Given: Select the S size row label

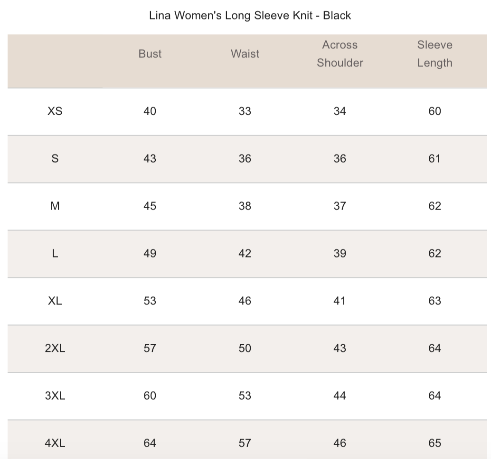Looking at the screenshot, I should 55,158.
